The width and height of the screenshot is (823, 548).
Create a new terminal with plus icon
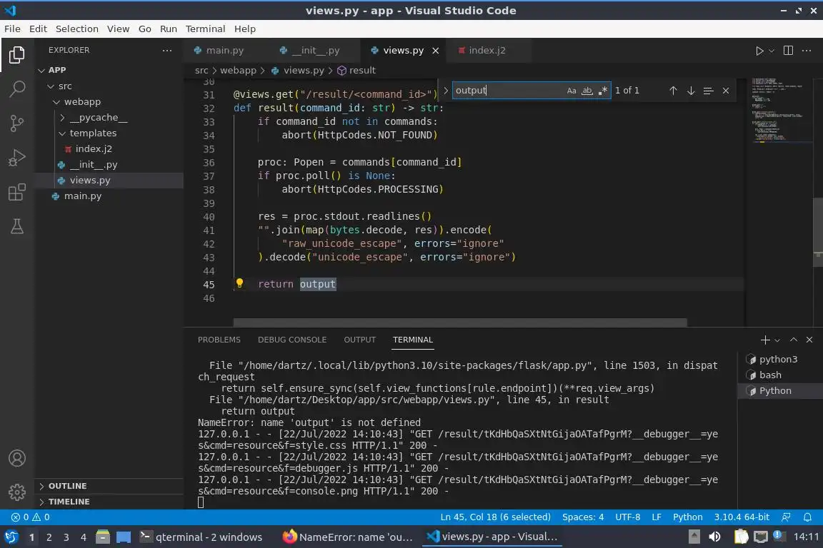point(765,340)
